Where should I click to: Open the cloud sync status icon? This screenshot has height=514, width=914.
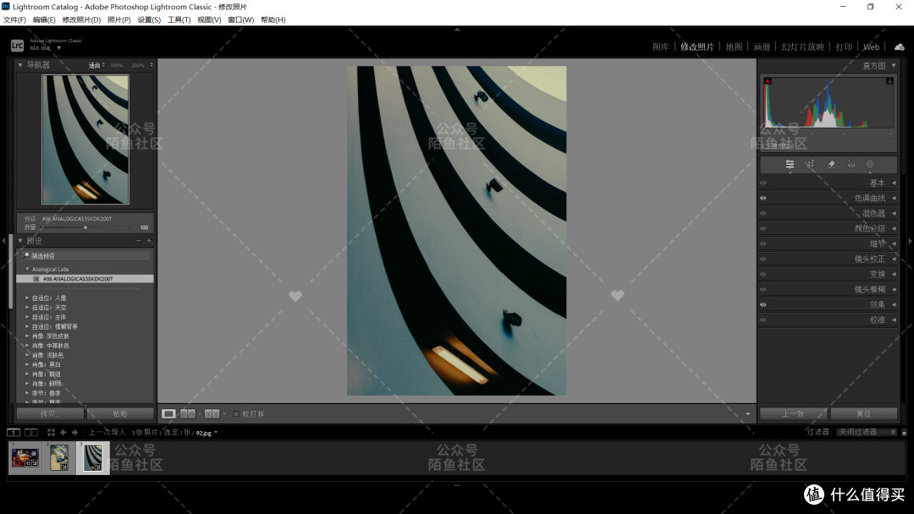coord(900,46)
